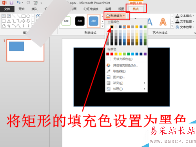Pick the dark red standard color swatch

pyautogui.click(x=108, y=54)
